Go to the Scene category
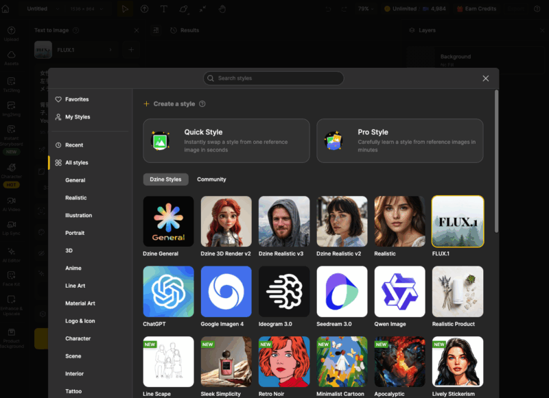This screenshot has width=549, height=398. (x=73, y=356)
